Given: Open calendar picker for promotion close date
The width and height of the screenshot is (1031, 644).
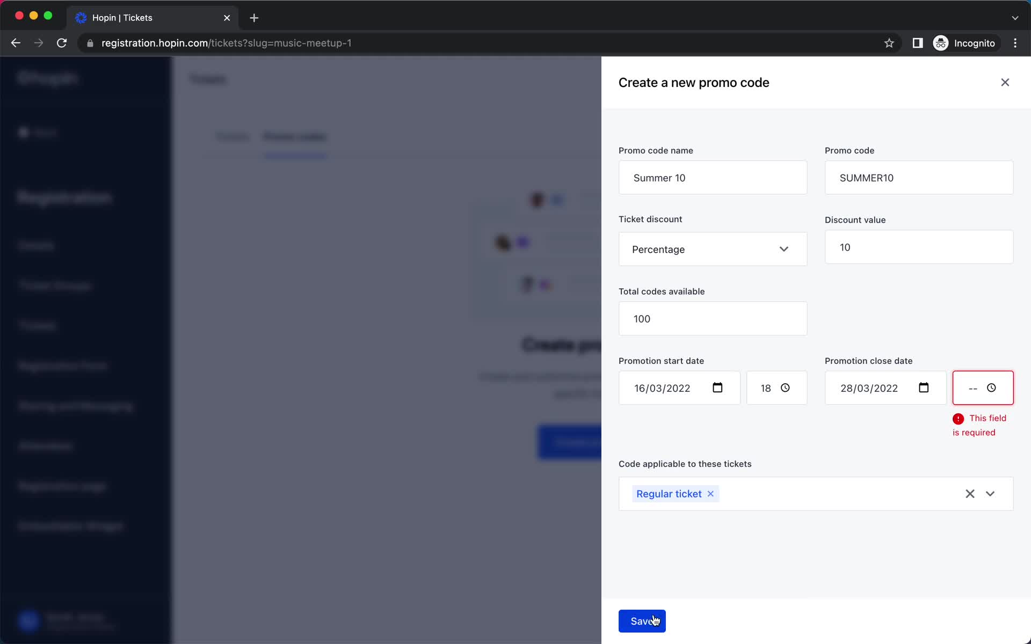Looking at the screenshot, I should point(924,387).
